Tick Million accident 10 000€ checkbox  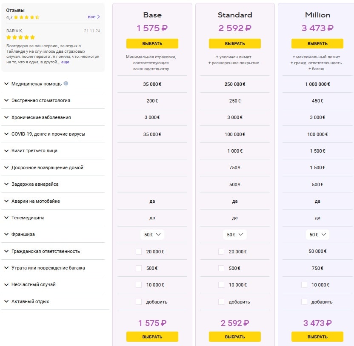tap(304, 285)
